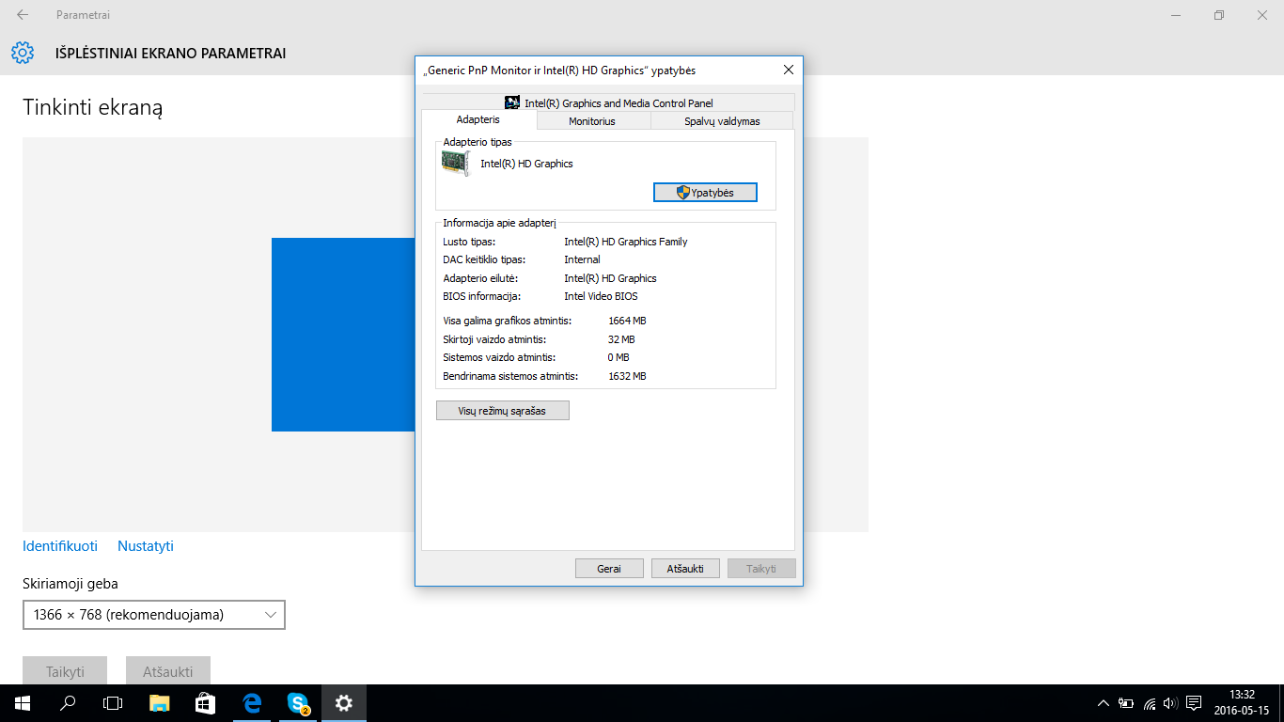1284x722 pixels.
Task: Click the 0 MB system video memory value
Action: tap(619, 357)
